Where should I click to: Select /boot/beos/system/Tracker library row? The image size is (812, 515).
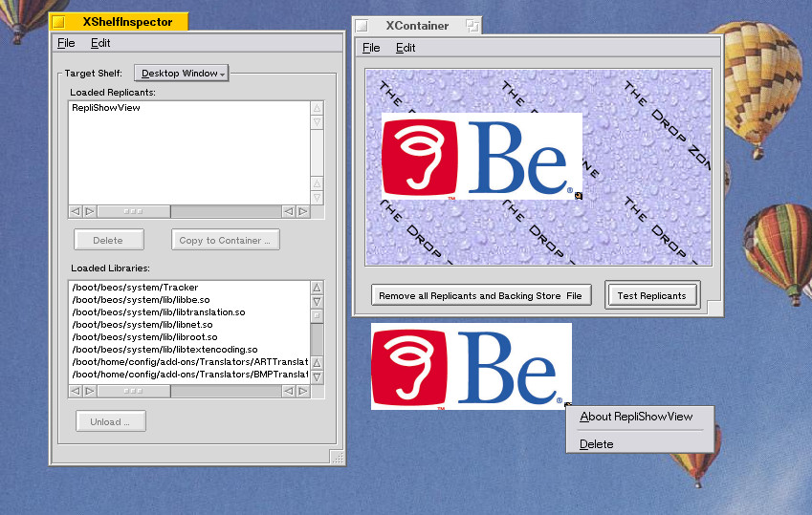point(189,288)
